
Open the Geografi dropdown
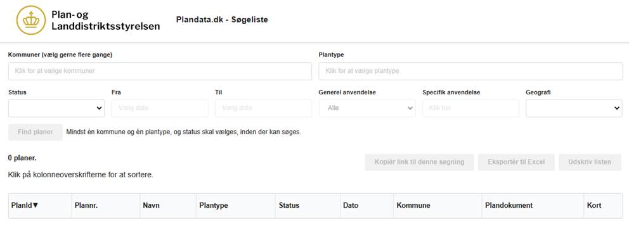pos(574,108)
